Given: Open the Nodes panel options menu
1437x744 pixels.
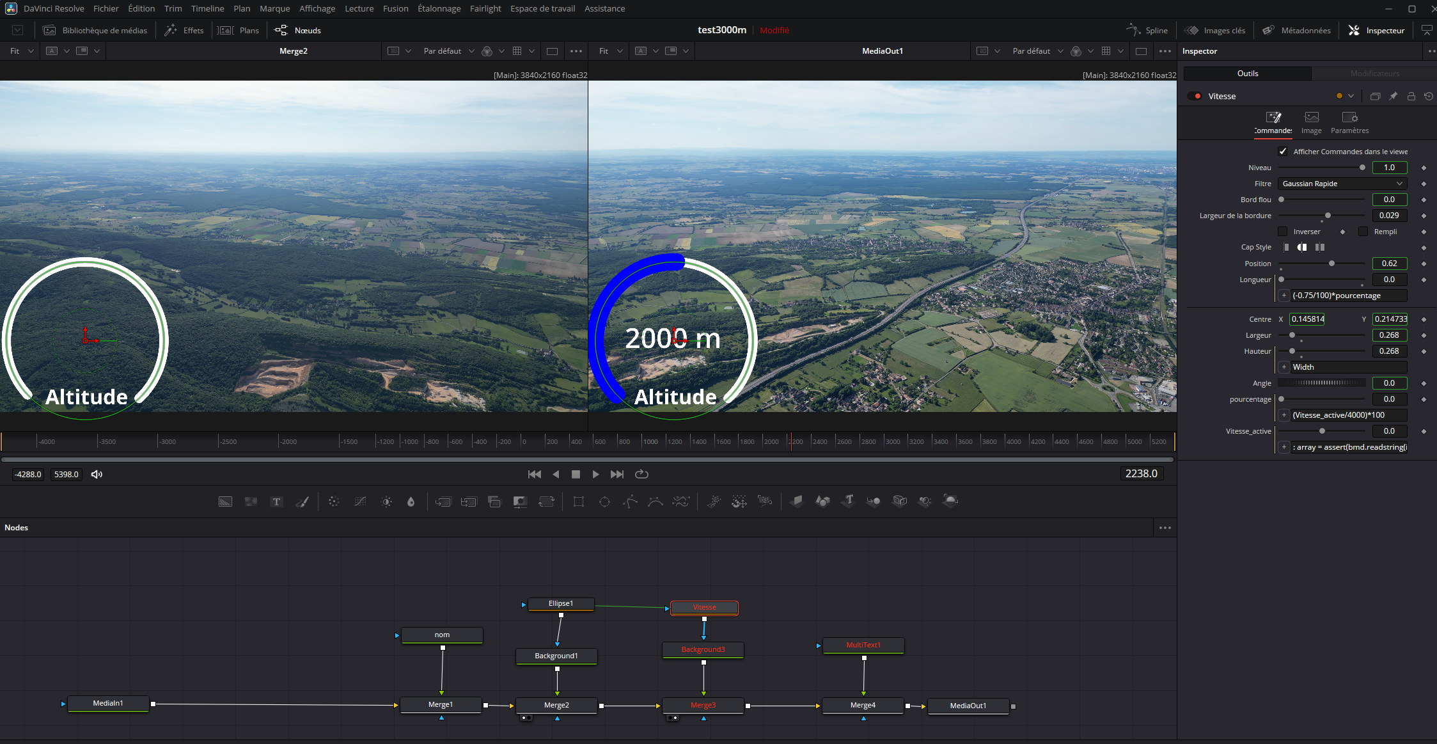Looking at the screenshot, I should pyautogui.click(x=1165, y=528).
